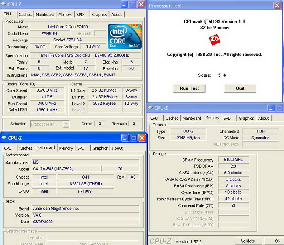Maximize the Mainboard CPU-Z window
Viewport: 284px width, 245px height.
133,138
